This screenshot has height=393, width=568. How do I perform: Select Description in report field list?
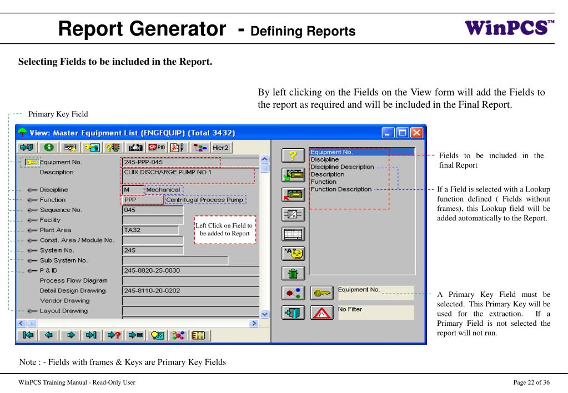(328, 174)
